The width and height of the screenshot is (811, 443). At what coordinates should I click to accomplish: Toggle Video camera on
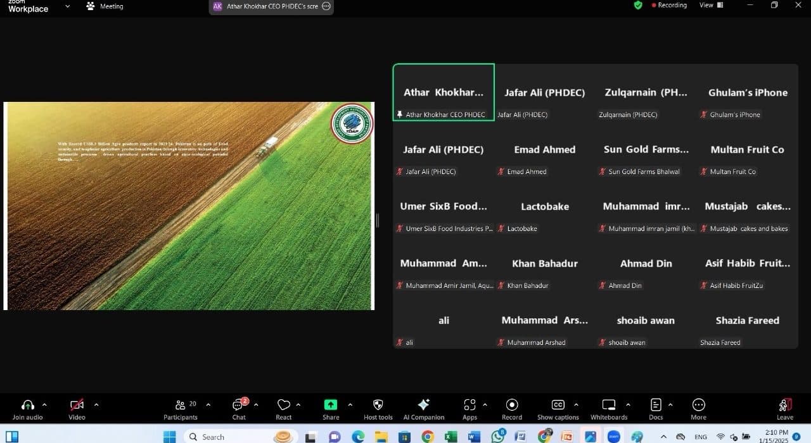(77, 406)
